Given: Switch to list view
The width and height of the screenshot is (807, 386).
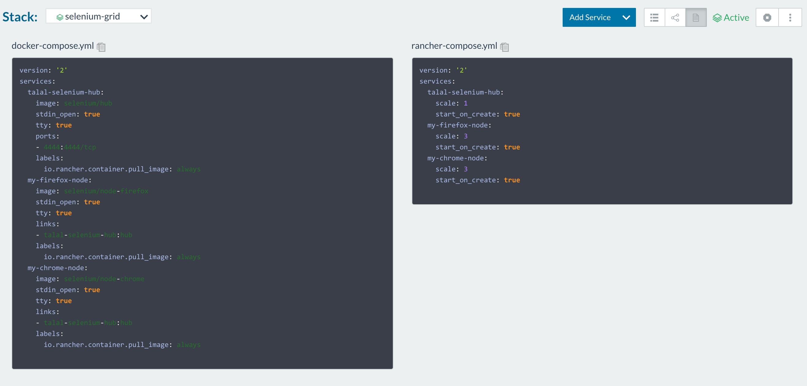Looking at the screenshot, I should 654,17.
